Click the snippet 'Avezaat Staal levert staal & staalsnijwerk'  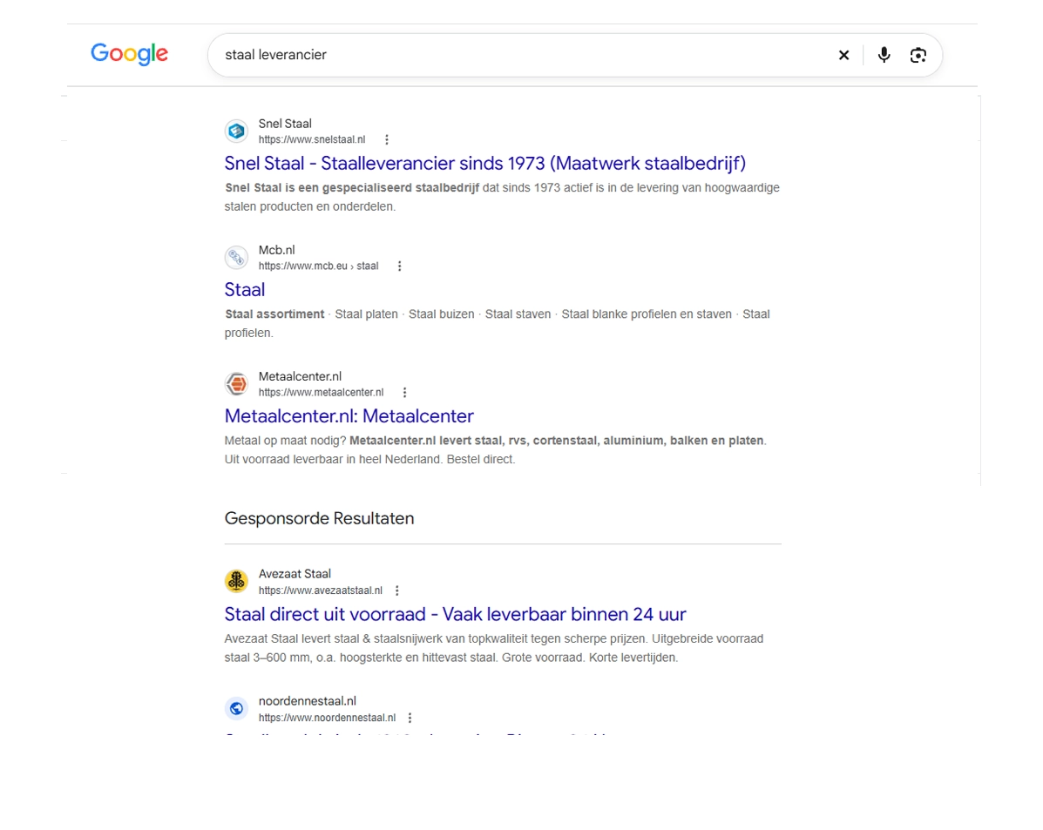493,648
